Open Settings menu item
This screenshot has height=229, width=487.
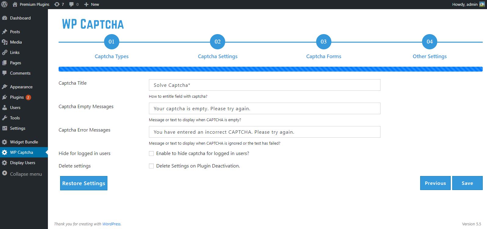[24, 128]
